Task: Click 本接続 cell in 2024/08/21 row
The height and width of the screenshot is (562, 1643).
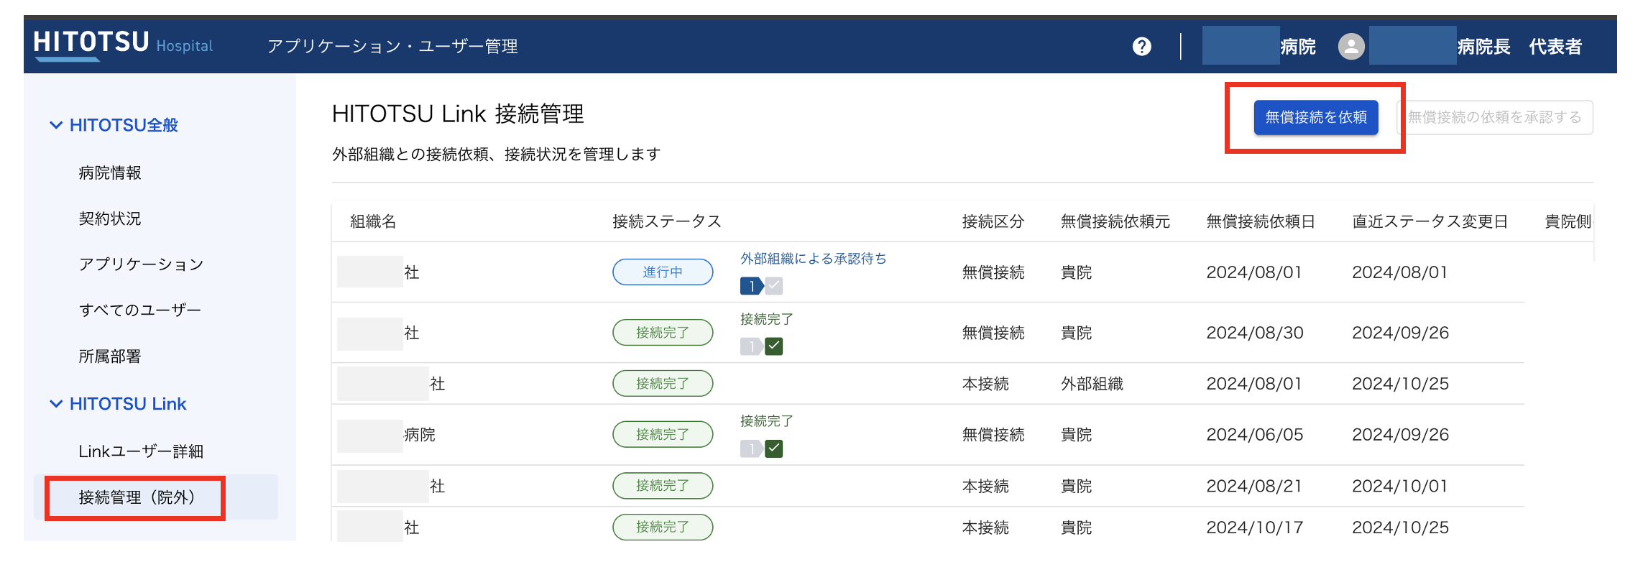Action: tap(985, 486)
